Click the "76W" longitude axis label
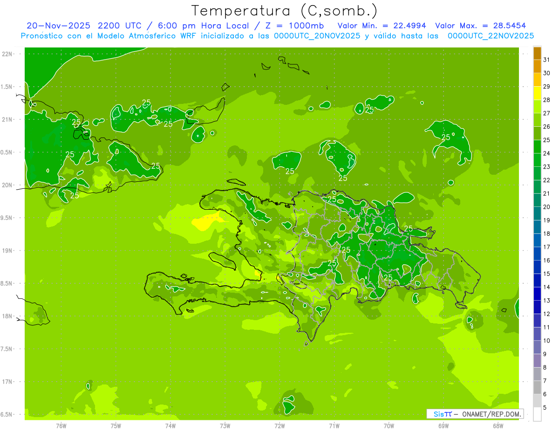 click(x=61, y=426)
